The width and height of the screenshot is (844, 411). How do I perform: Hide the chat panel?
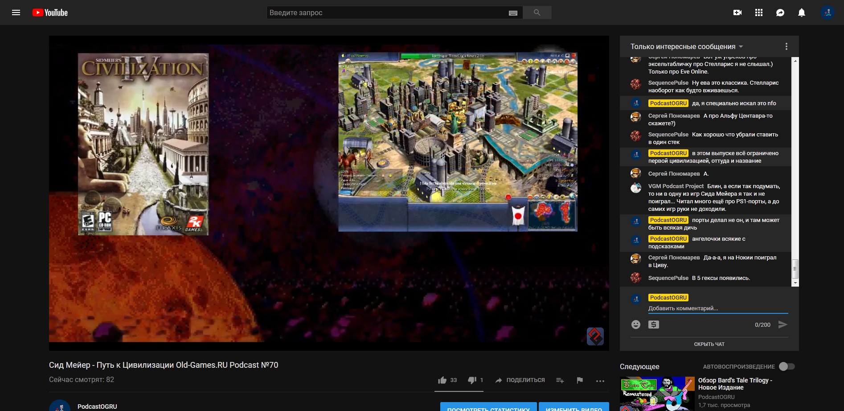[709, 344]
